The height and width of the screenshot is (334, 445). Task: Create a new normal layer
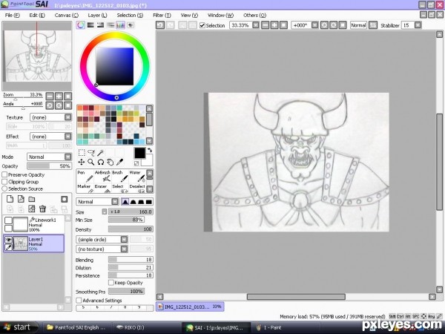(10, 199)
